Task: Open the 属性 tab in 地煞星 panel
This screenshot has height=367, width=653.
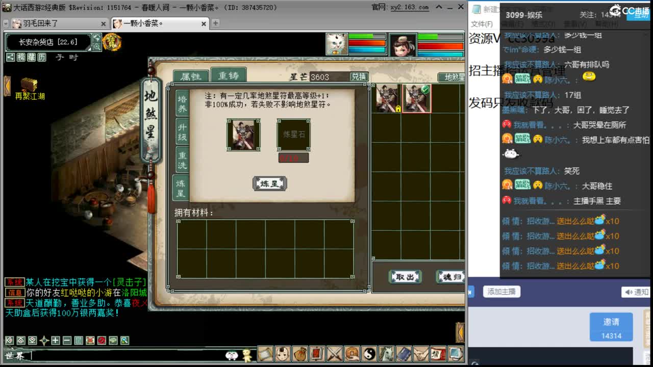Action: (191, 76)
